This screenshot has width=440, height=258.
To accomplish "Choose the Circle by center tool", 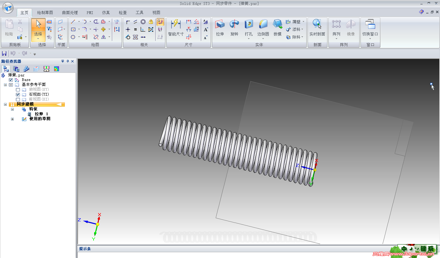I will point(73,37).
